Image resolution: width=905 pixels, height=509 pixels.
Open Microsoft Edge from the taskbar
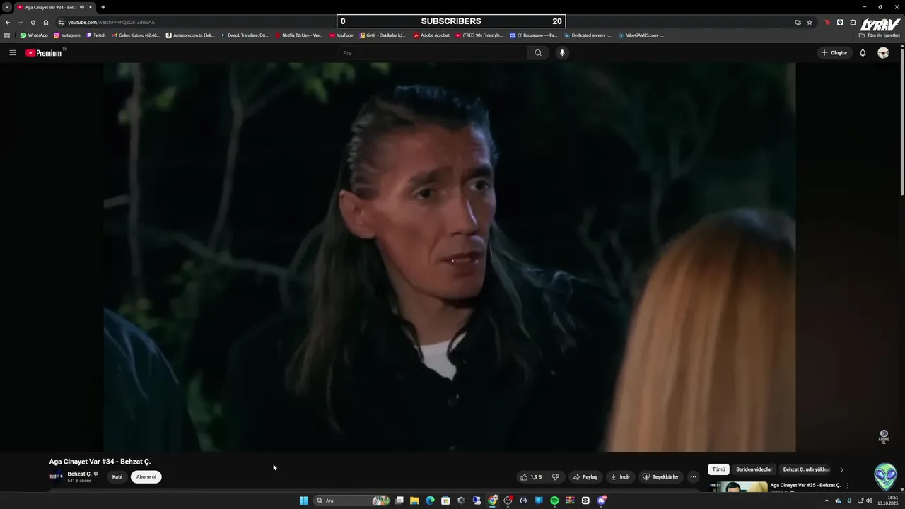(430, 501)
